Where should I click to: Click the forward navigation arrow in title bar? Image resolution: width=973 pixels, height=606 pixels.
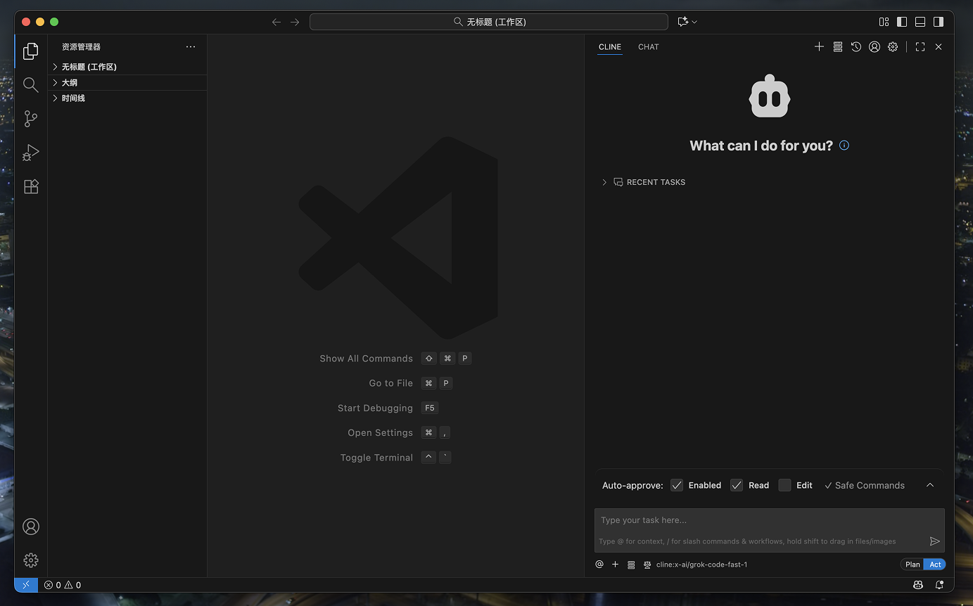295,22
